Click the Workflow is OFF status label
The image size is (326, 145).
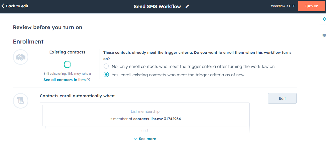click(x=283, y=6)
